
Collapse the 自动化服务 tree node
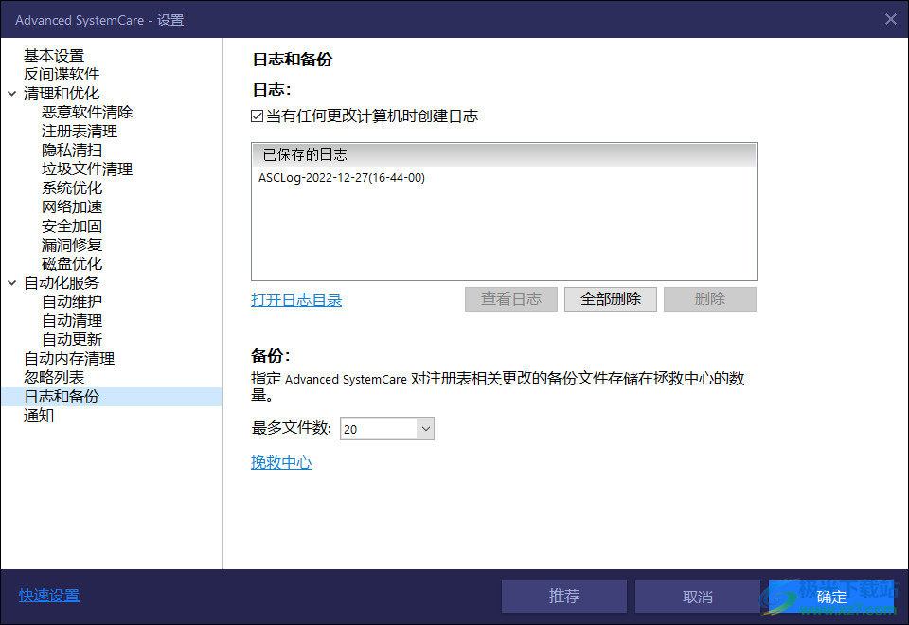tap(11, 283)
